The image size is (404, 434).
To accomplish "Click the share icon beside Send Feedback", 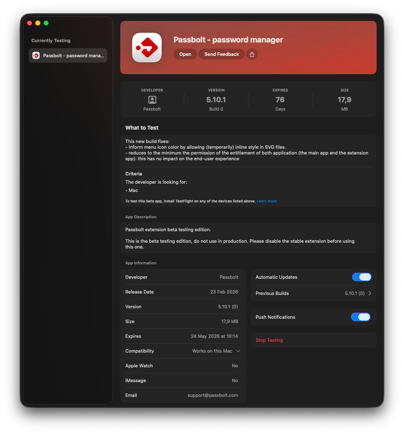I will coord(252,54).
